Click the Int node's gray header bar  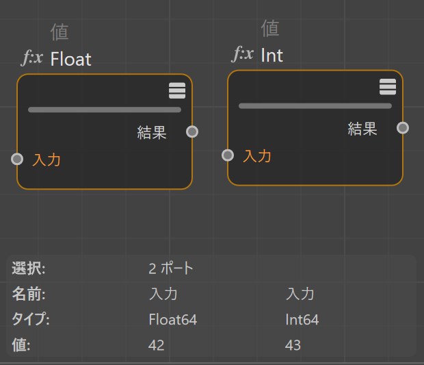pyautogui.click(x=315, y=106)
